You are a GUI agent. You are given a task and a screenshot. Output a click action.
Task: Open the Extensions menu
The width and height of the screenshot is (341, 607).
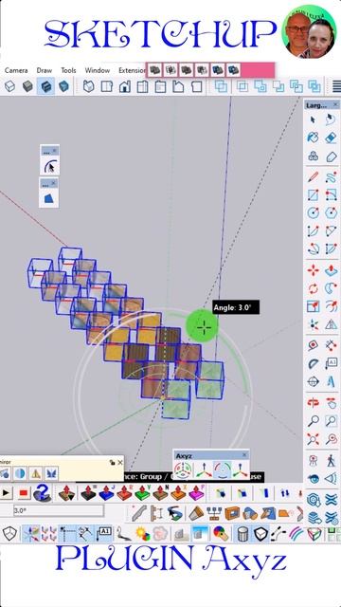tap(132, 70)
